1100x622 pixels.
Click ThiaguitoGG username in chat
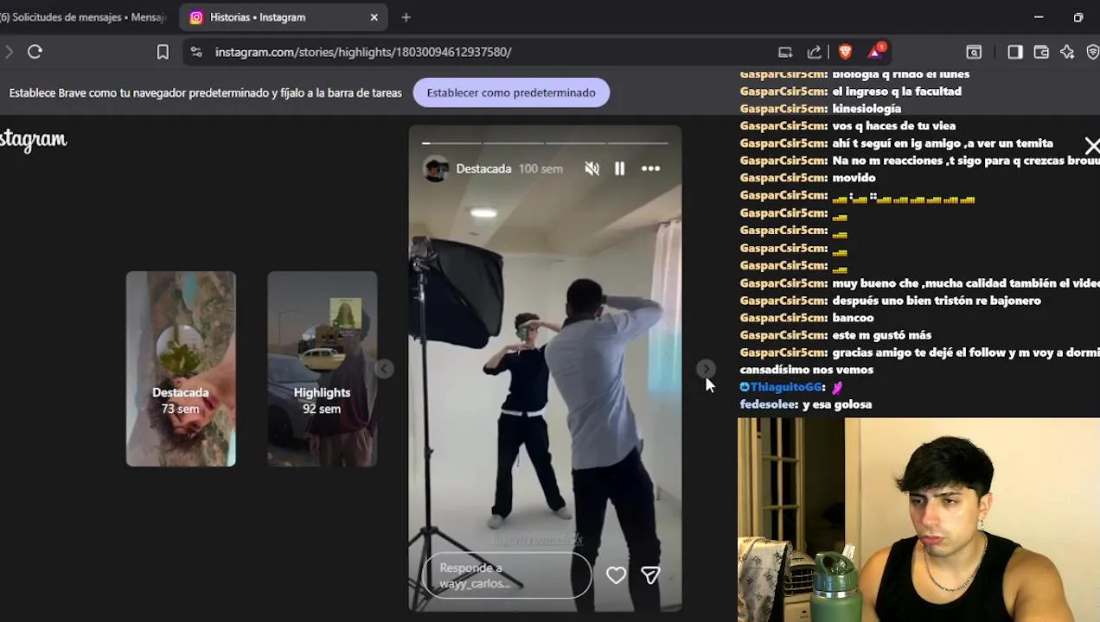coord(785,387)
